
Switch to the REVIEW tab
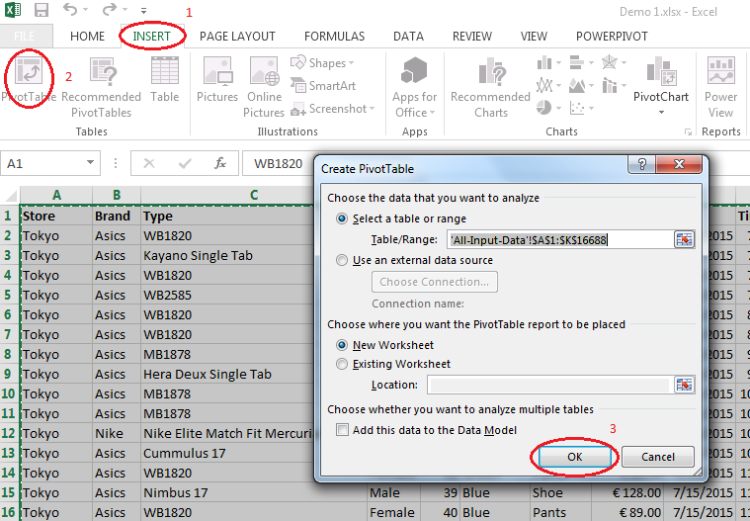pos(472,37)
